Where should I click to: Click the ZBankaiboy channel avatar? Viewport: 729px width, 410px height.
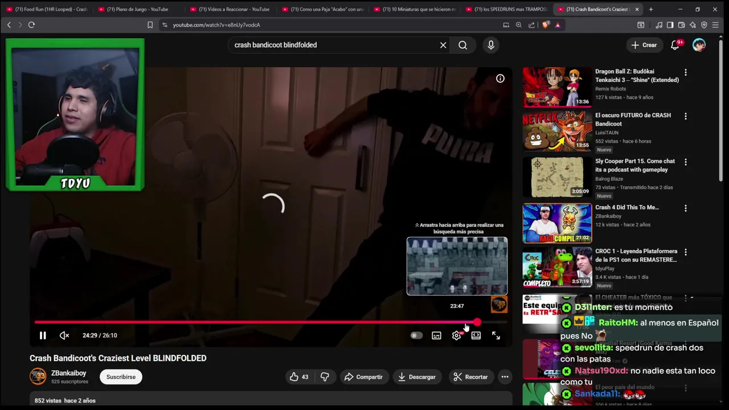click(38, 376)
